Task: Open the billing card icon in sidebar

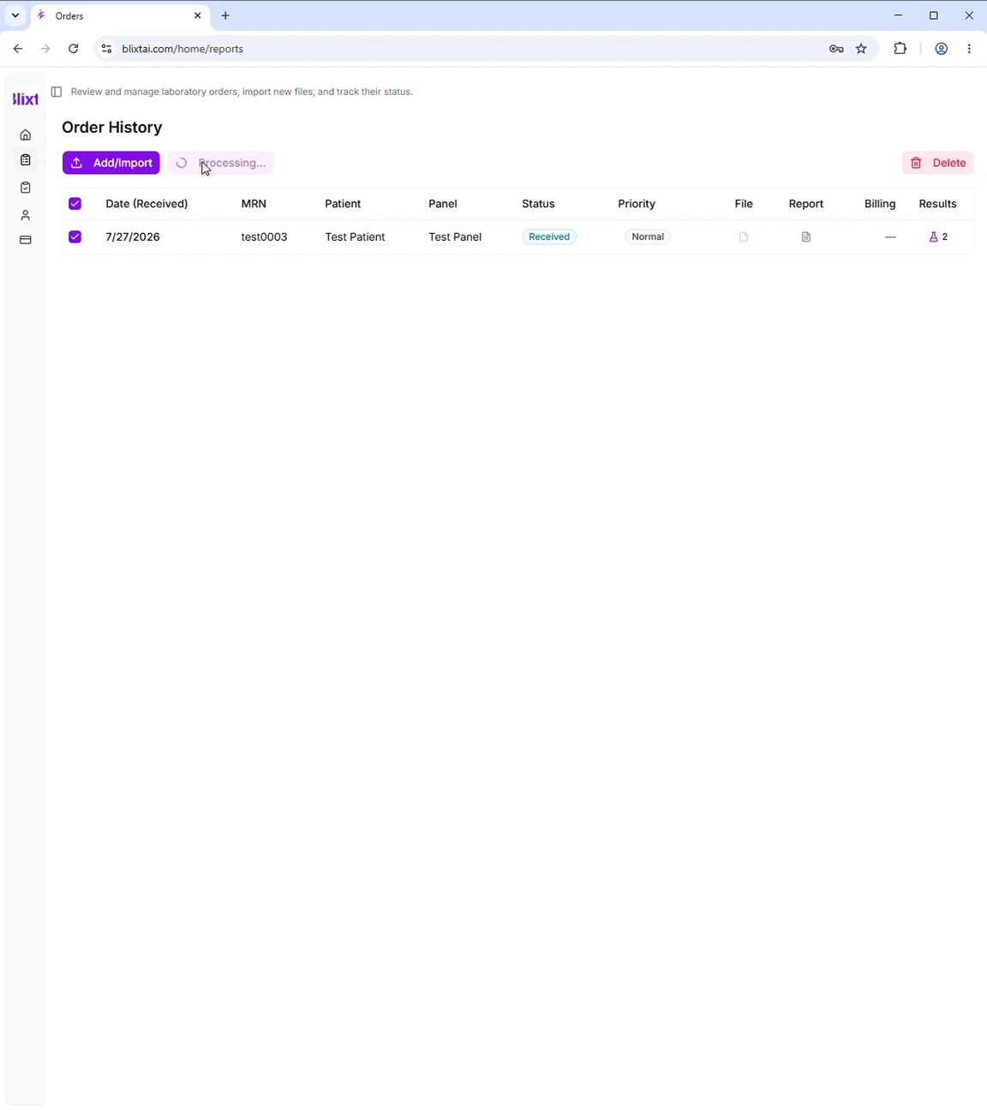Action: coord(26,240)
